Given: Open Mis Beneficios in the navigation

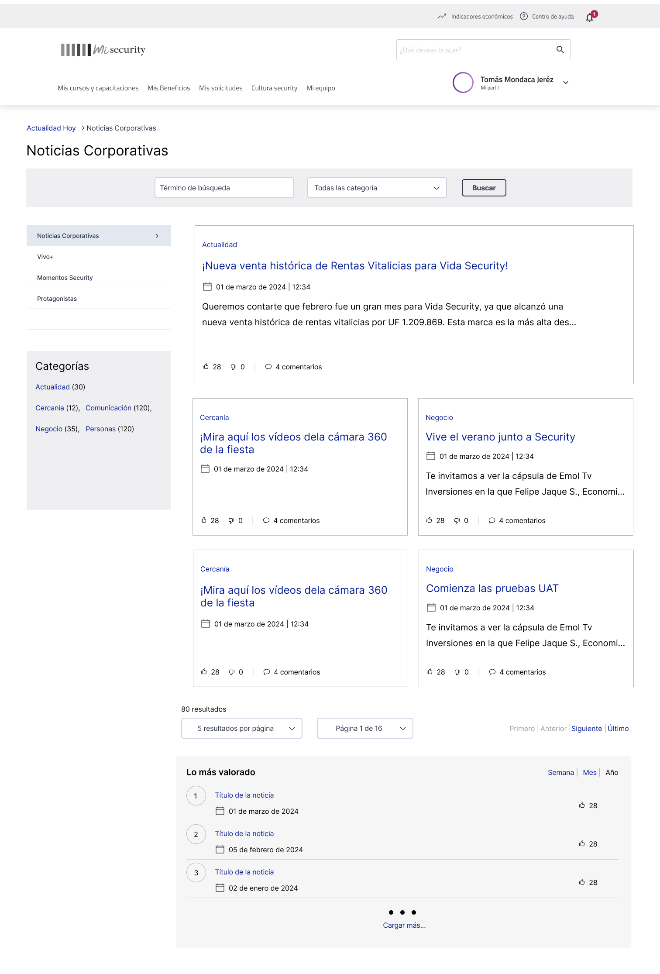Looking at the screenshot, I should coord(169,88).
